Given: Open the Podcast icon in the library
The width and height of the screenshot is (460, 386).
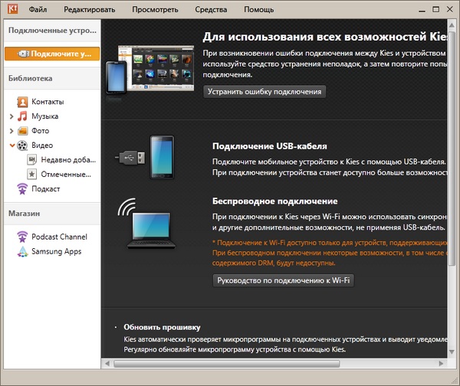Looking at the screenshot, I should pos(23,189).
